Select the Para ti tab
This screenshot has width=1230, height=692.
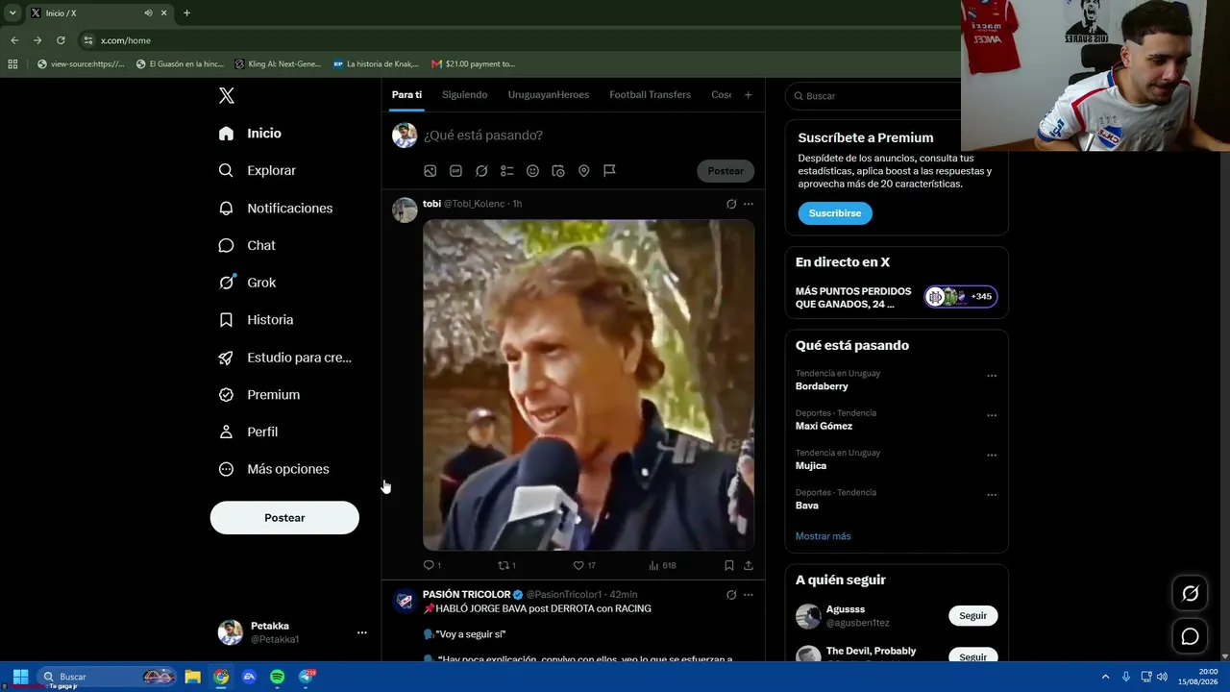pyautogui.click(x=406, y=95)
